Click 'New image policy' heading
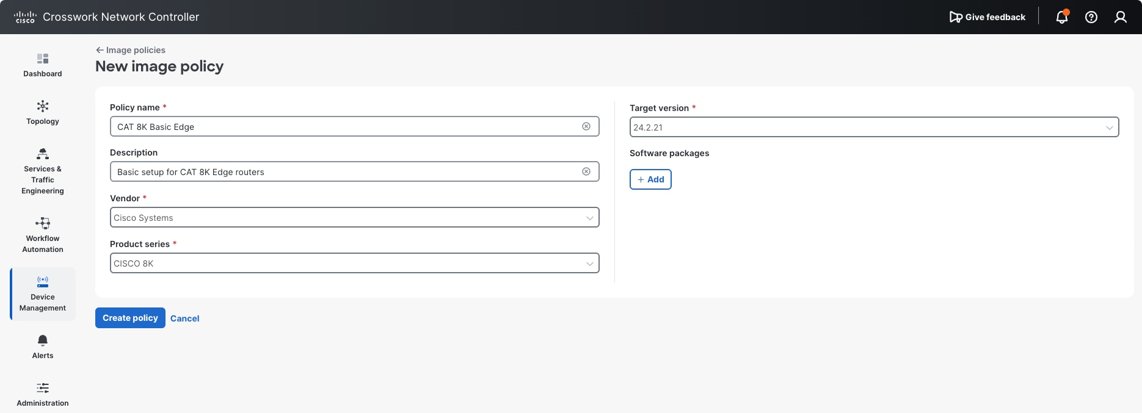 (159, 66)
